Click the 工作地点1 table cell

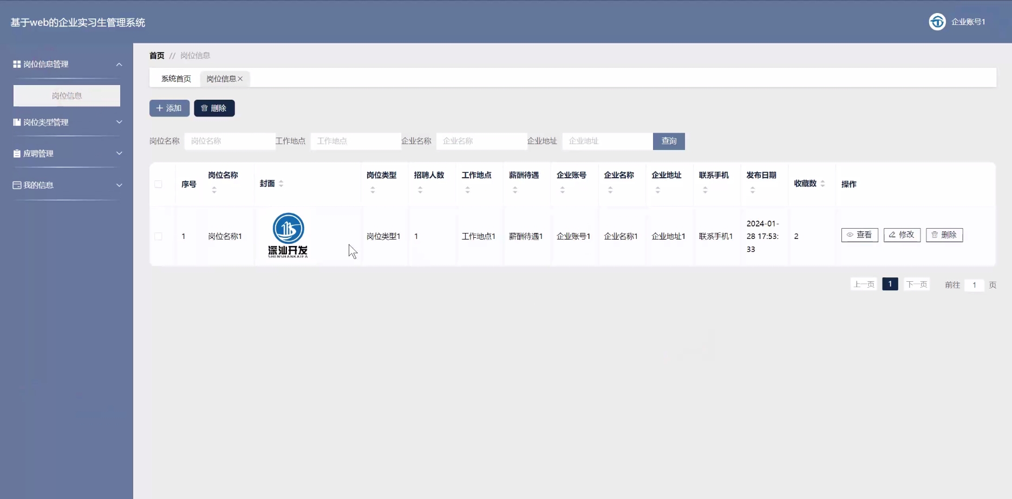click(479, 237)
